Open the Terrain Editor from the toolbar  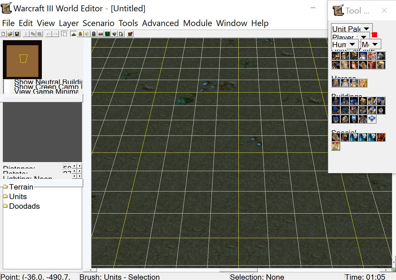point(74,34)
